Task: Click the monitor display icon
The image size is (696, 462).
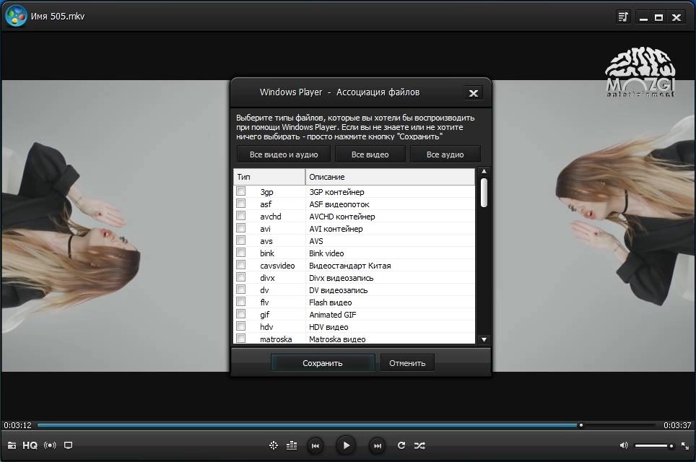Action: (x=68, y=445)
